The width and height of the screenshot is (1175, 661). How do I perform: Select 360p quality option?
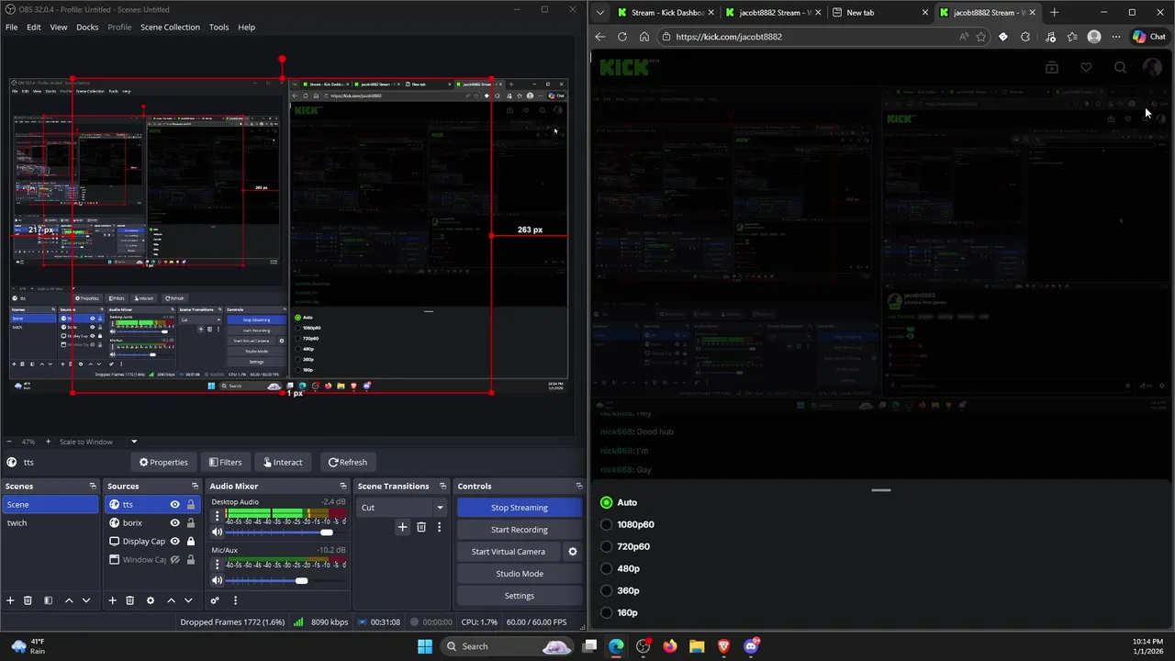(607, 590)
